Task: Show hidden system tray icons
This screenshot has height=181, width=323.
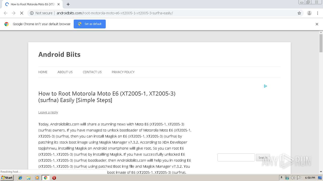Action: click(281, 178)
